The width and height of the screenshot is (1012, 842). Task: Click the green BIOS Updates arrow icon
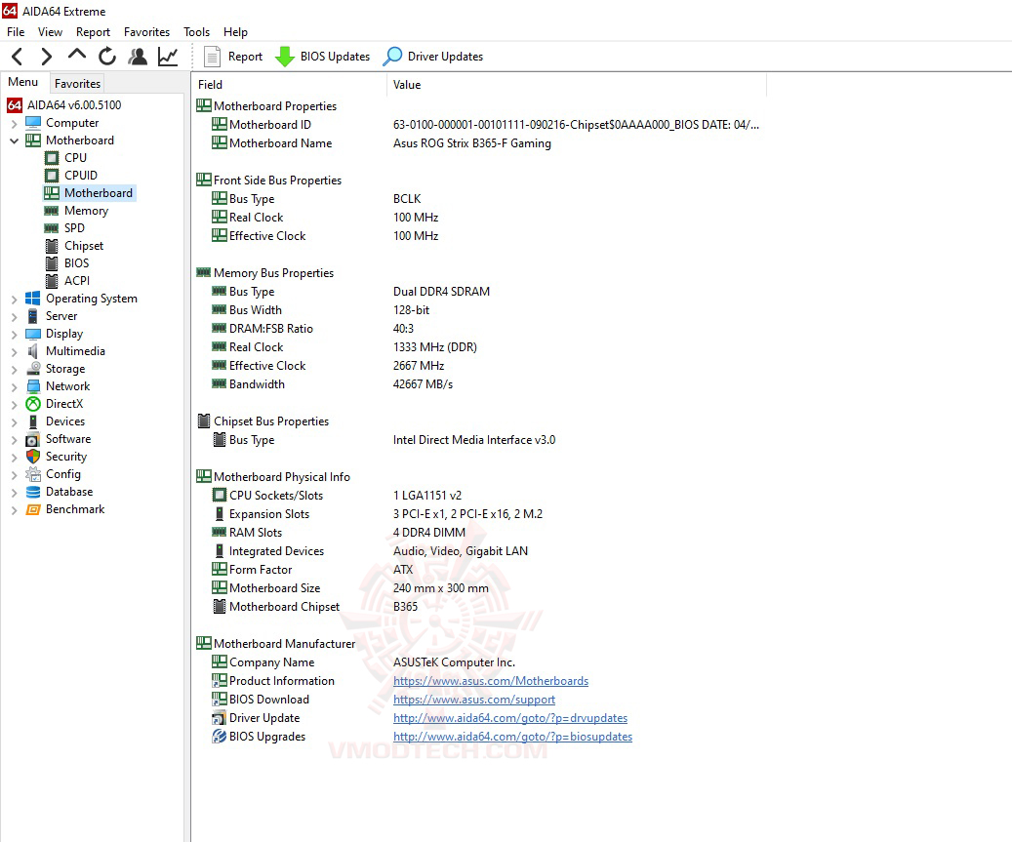(285, 57)
